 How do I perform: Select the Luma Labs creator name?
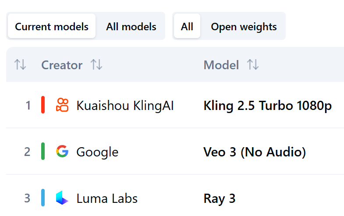click(x=107, y=198)
